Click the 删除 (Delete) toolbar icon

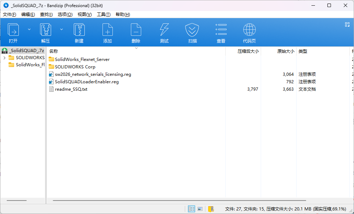(x=136, y=30)
